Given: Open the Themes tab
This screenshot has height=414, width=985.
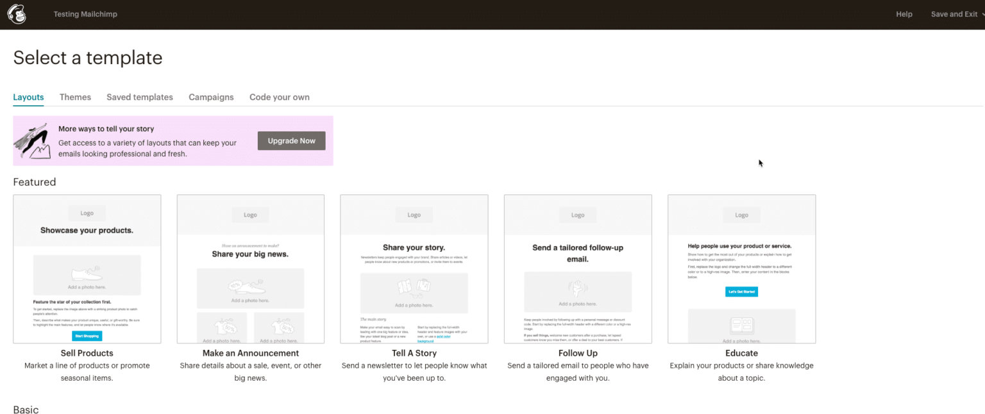Looking at the screenshot, I should click(x=75, y=97).
